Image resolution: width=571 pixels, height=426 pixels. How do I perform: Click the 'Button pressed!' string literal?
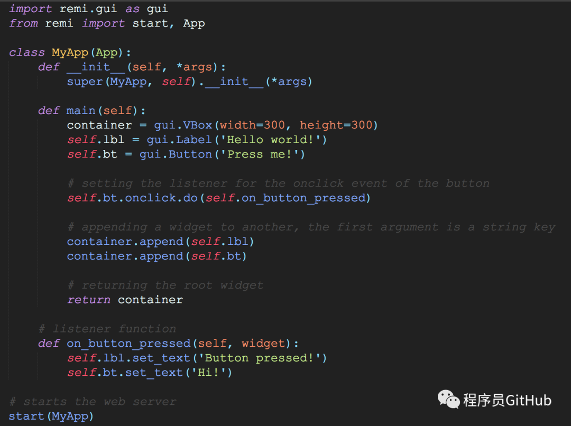pyautogui.click(x=259, y=358)
